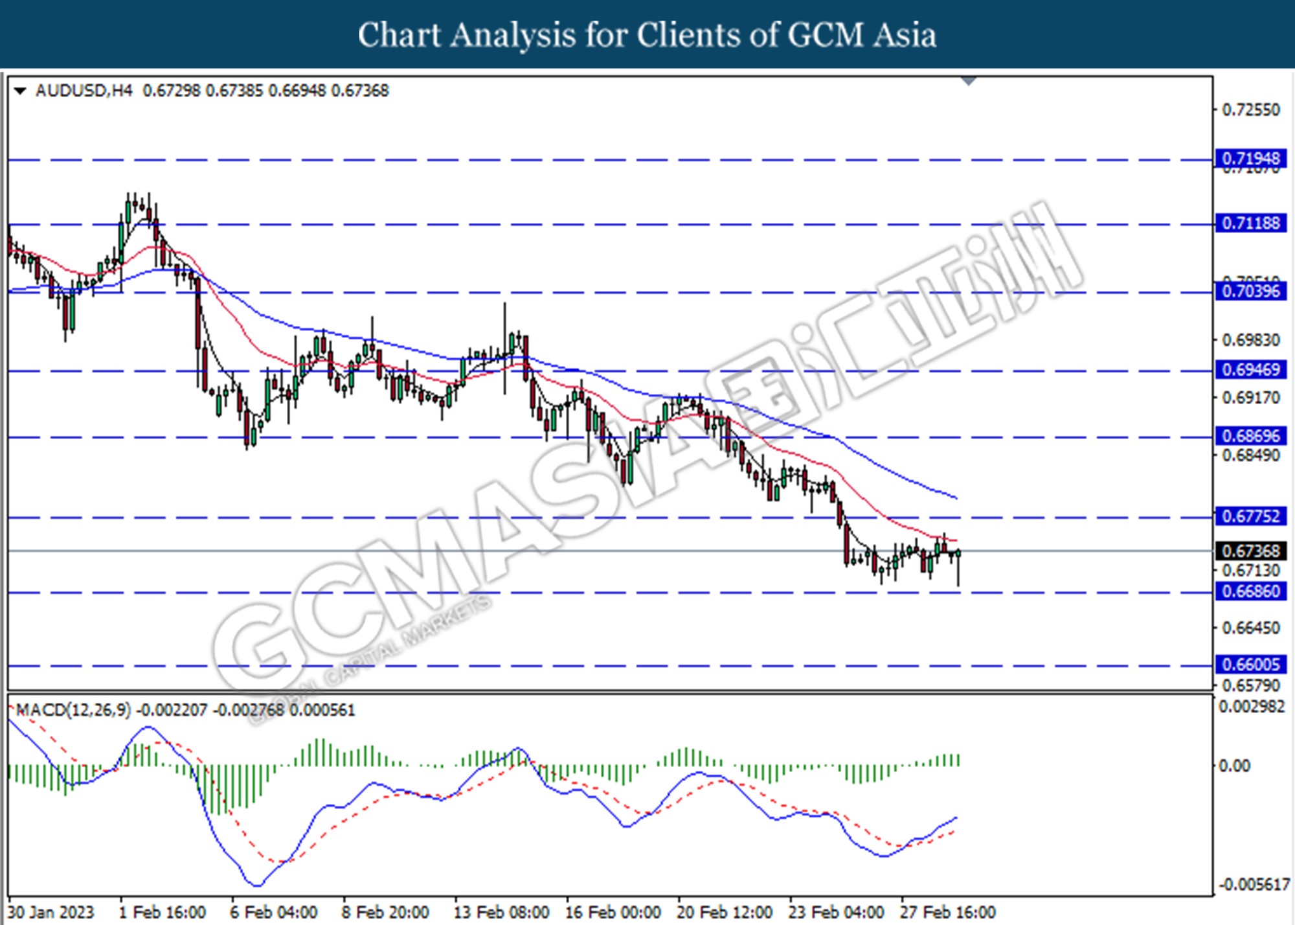Click the 20 Feb 12:00 time label

725,913
